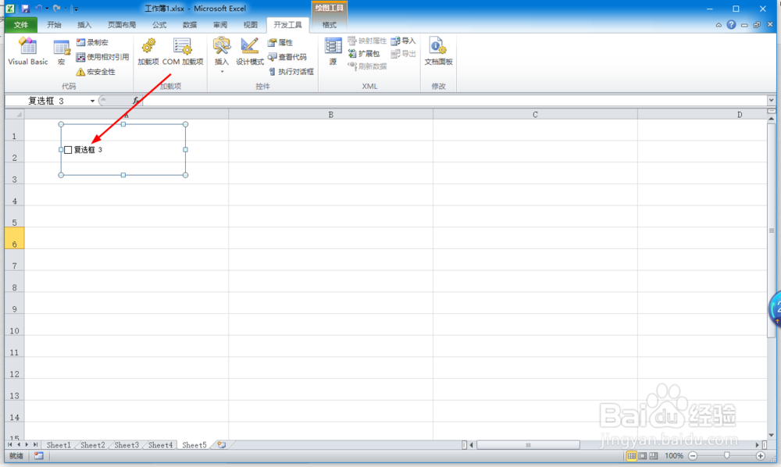Start recording a macro (录制宏)

coord(92,42)
